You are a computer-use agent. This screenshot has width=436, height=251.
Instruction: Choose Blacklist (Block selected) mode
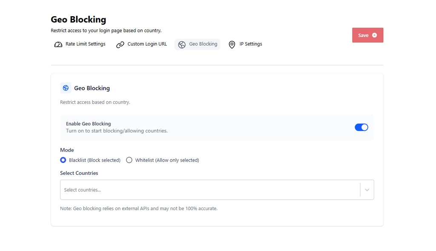[63, 160]
